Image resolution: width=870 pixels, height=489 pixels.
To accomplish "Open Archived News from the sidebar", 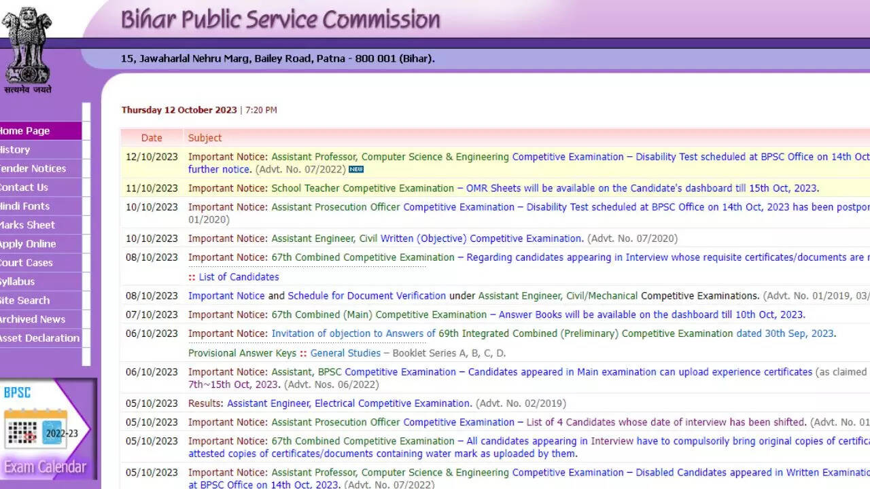I will coord(33,319).
